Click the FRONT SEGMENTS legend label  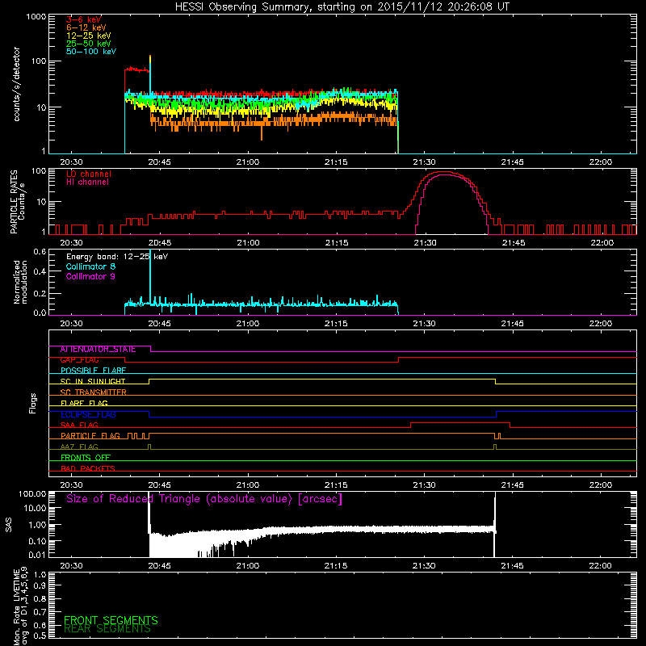tap(111, 620)
